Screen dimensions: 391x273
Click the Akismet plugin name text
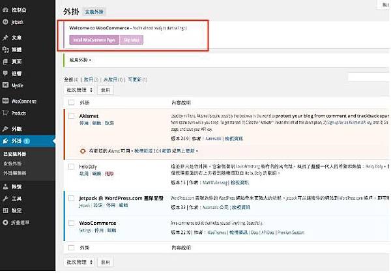click(89, 116)
